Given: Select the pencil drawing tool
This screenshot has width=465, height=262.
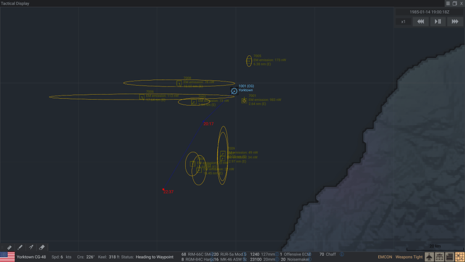Looking at the screenshot, I should point(20,247).
